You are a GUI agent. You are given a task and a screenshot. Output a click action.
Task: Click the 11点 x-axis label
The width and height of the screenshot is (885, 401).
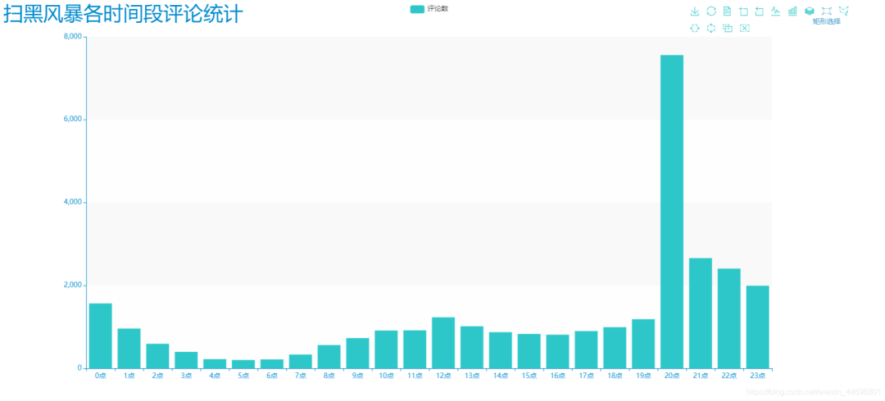415,376
